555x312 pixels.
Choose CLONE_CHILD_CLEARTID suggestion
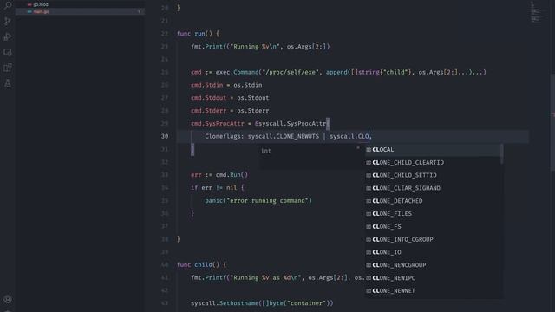coord(433,162)
